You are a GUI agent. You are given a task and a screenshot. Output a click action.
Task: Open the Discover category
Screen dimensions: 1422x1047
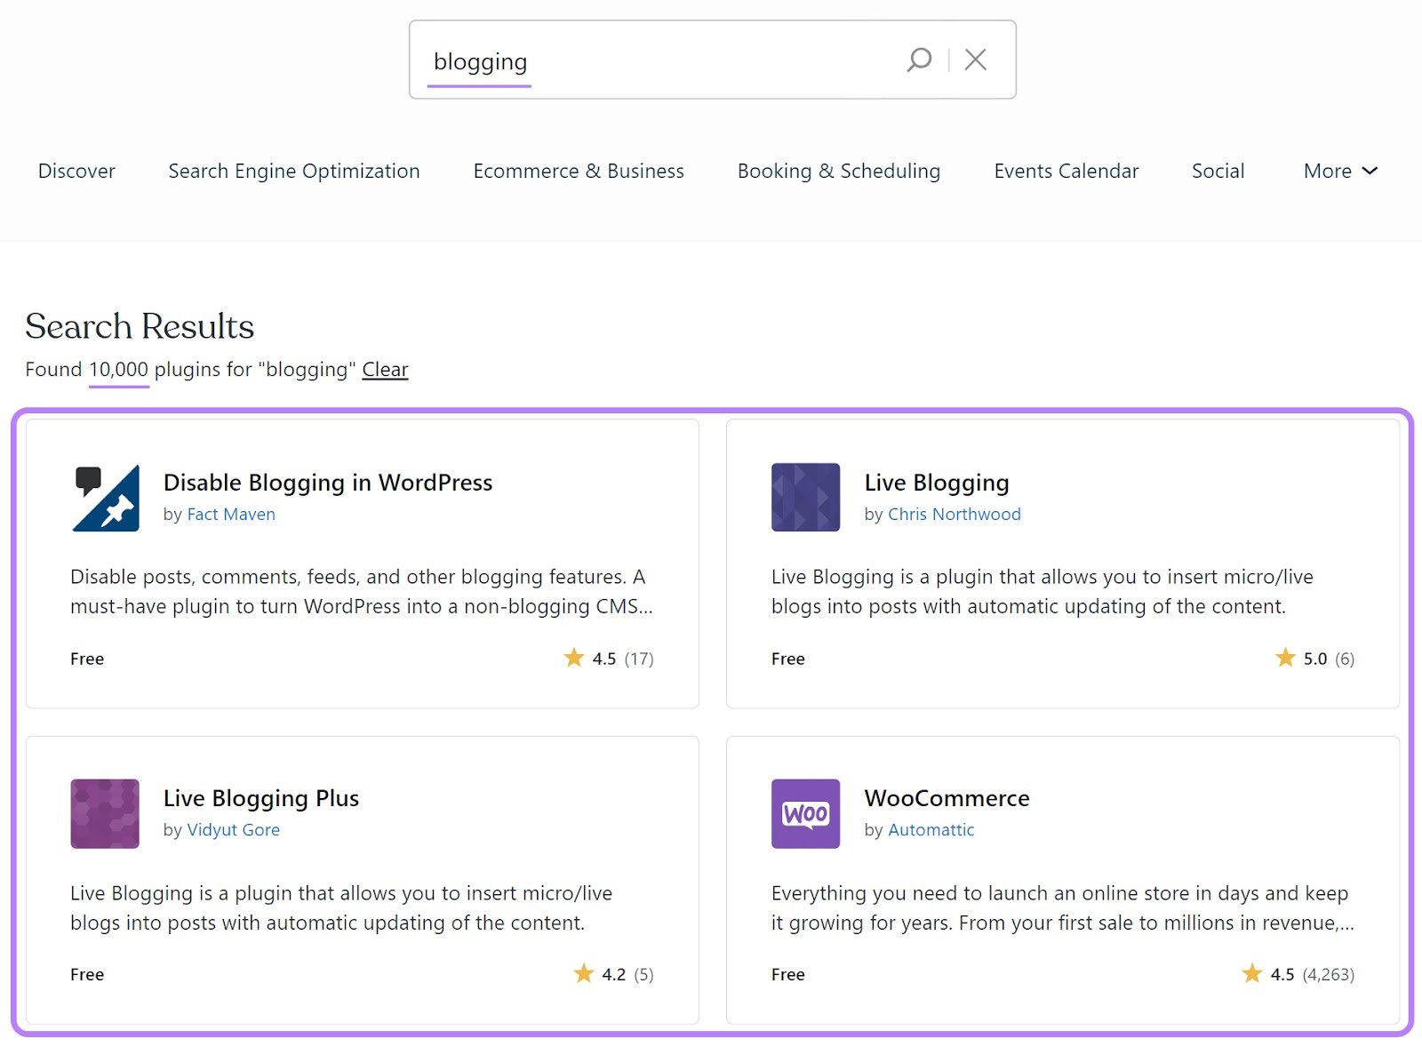pyautogui.click(x=76, y=171)
